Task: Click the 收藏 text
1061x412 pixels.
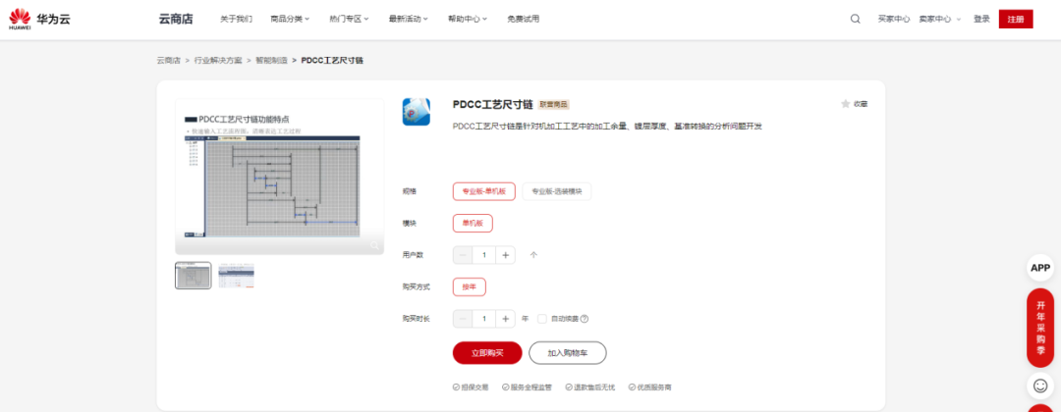Action: (x=861, y=104)
